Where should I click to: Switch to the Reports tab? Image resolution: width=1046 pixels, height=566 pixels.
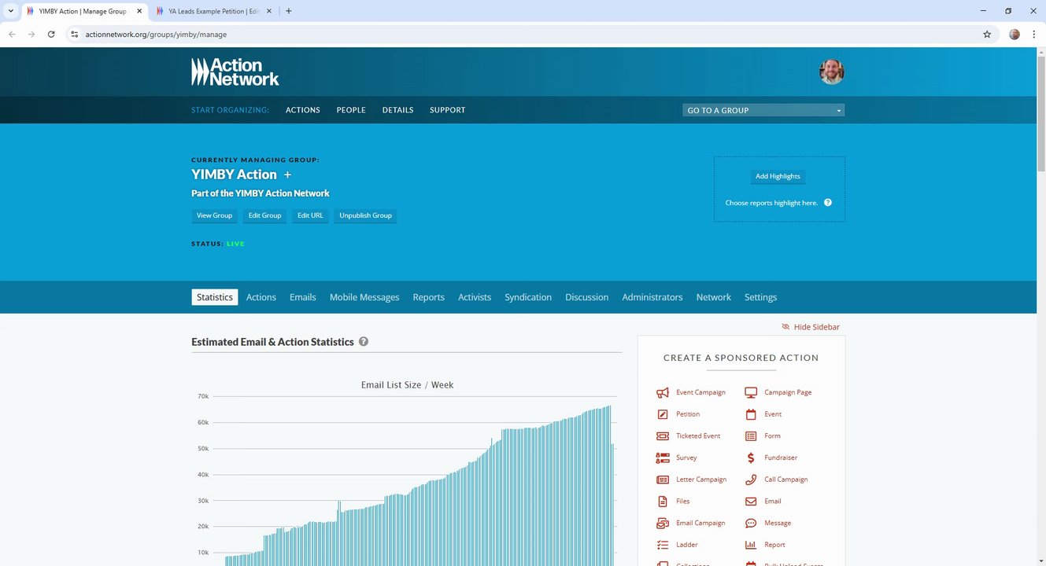point(429,297)
